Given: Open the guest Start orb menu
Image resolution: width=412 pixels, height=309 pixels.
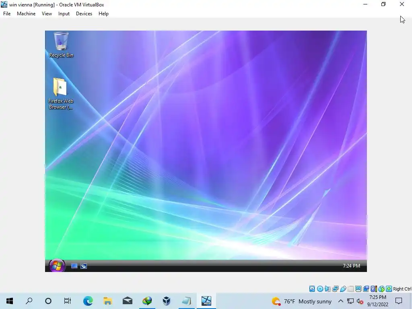Looking at the screenshot, I should [x=56, y=266].
